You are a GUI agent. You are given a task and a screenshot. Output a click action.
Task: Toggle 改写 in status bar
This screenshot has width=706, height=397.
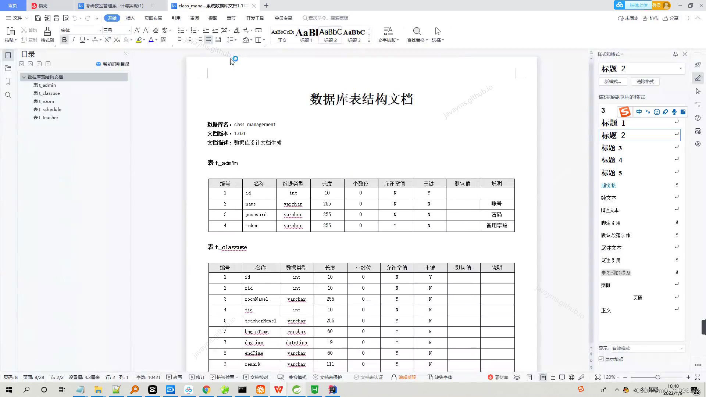(x=174, y=377)
